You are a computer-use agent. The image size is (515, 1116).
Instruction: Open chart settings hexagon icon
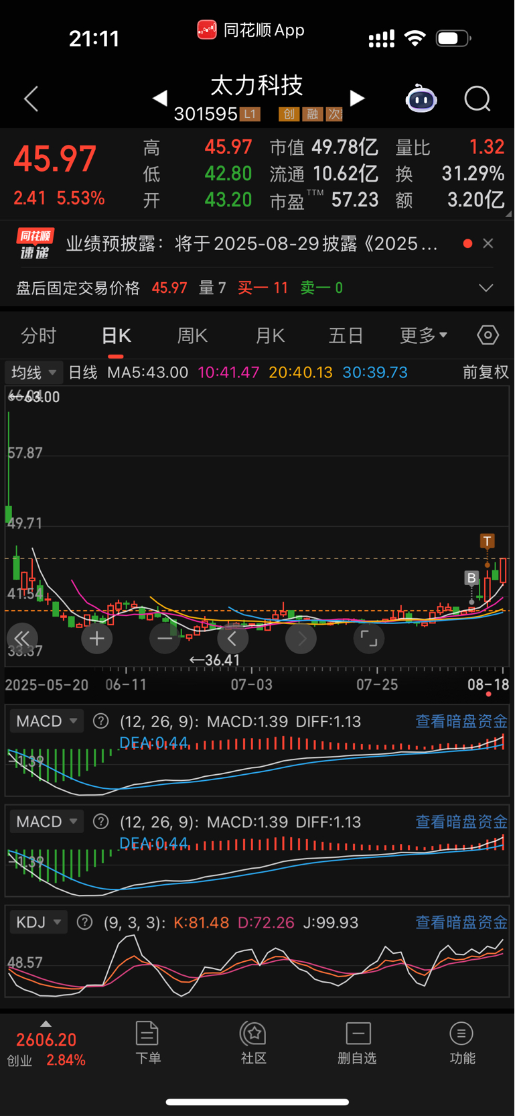(x=488, y=335)
